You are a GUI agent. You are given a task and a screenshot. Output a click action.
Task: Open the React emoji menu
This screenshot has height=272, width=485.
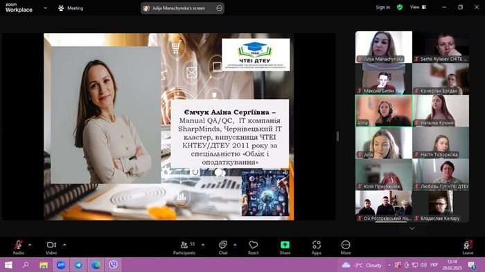coord(253,248)
